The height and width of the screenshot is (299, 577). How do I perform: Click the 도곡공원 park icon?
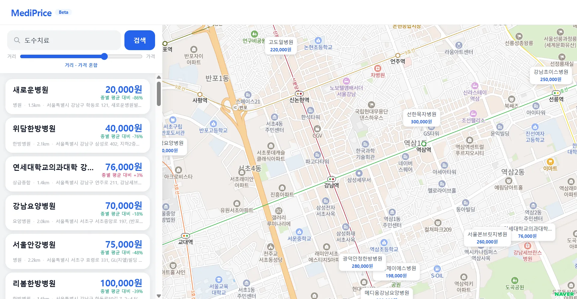point(515,280)
